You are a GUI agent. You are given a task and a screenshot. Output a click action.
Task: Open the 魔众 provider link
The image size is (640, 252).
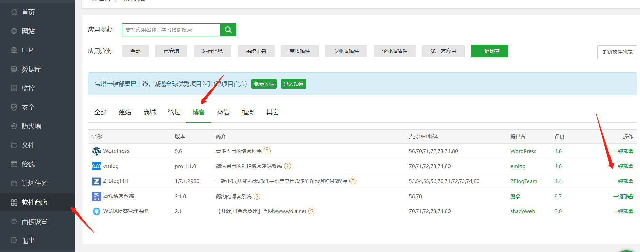[515, 196]
